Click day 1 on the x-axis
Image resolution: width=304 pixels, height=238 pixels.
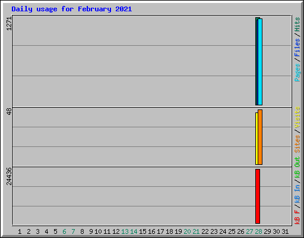(20, 231)
